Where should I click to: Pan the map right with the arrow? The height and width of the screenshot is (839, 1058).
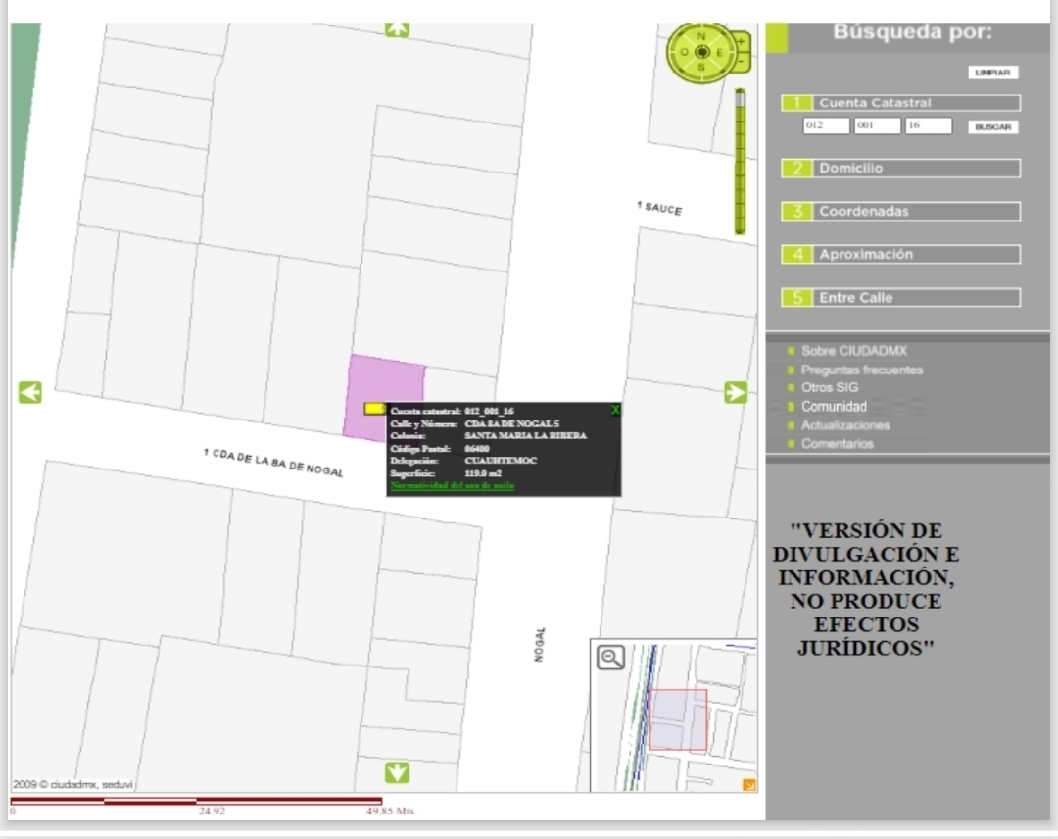coord(735,393)
